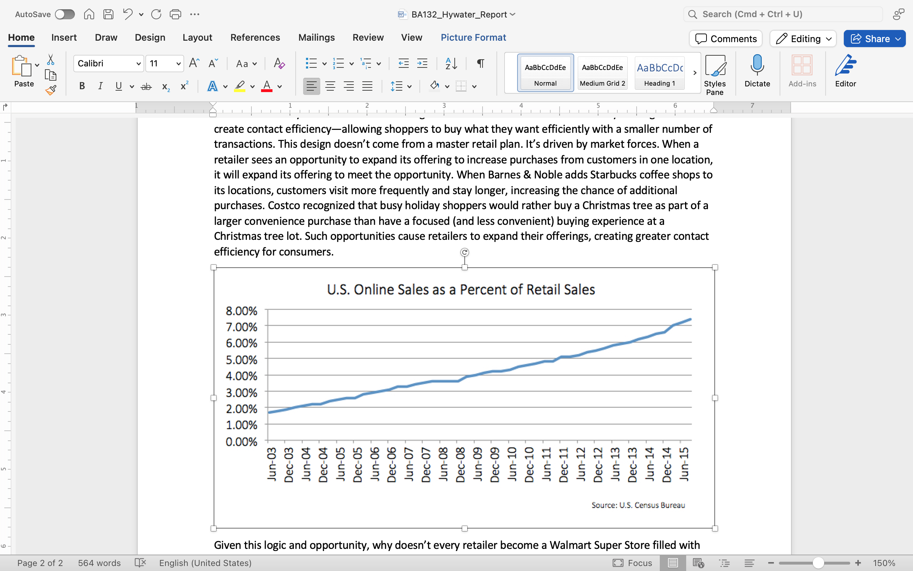Open the Comments pane
Screen dimensions: 913x571
click(725, 39)
